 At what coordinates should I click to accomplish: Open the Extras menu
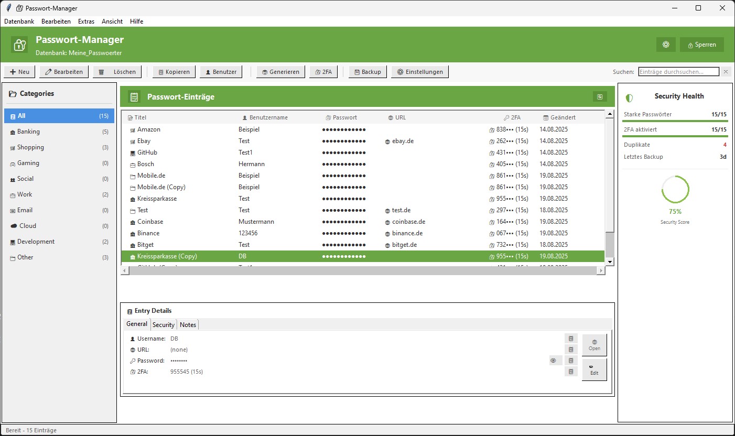(x=86, y=21)
